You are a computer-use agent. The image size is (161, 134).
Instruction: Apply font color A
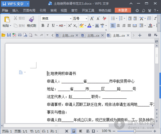(x=89, y=25)
